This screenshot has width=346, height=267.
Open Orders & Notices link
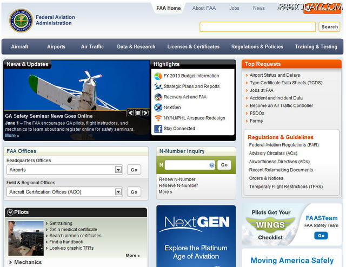tap(266, 178)
